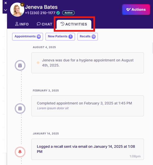Click the calendar icon for February 3 appointment
Screen dimensions: 153x165
point(20,108)
